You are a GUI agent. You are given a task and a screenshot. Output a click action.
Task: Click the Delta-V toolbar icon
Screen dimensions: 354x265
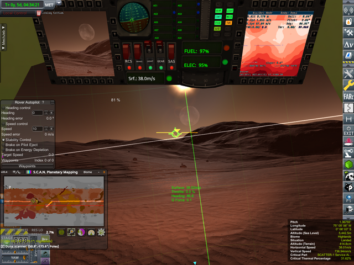coord(348,44)
